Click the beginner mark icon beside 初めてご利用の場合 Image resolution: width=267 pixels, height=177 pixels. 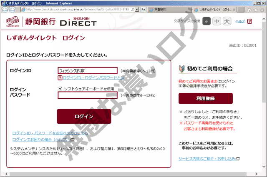tap(182, 69)
